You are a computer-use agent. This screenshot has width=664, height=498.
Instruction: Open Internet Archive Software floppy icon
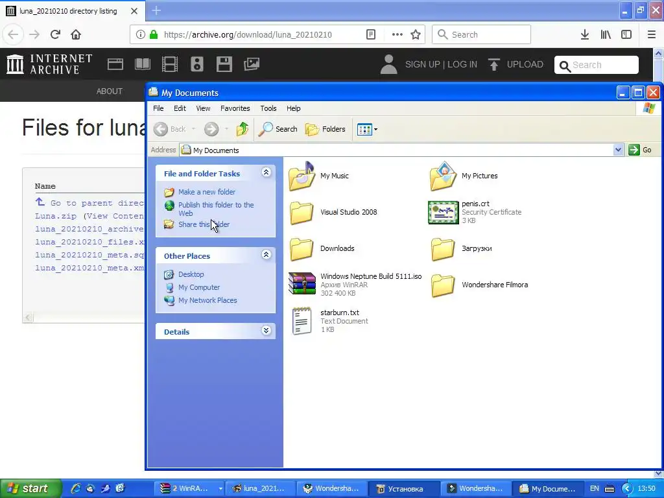[224, 64]
